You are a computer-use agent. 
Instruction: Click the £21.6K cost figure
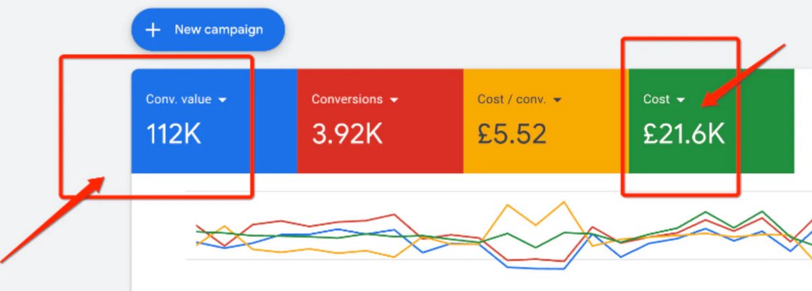coord(684,135)
